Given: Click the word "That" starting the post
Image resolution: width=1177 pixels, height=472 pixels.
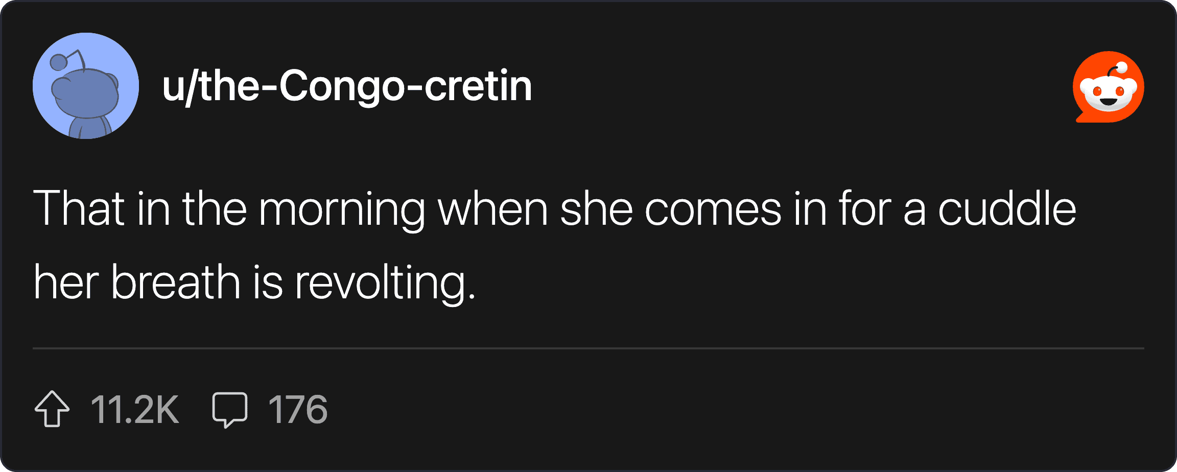Looking at the screenshot, I should tap(79, 208).
